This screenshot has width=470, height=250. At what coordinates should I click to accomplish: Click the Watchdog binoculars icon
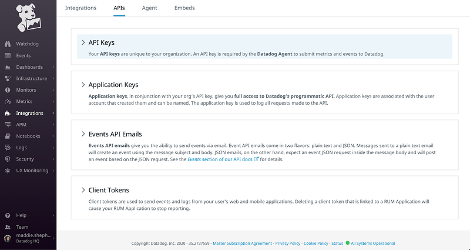pos(8,44)
